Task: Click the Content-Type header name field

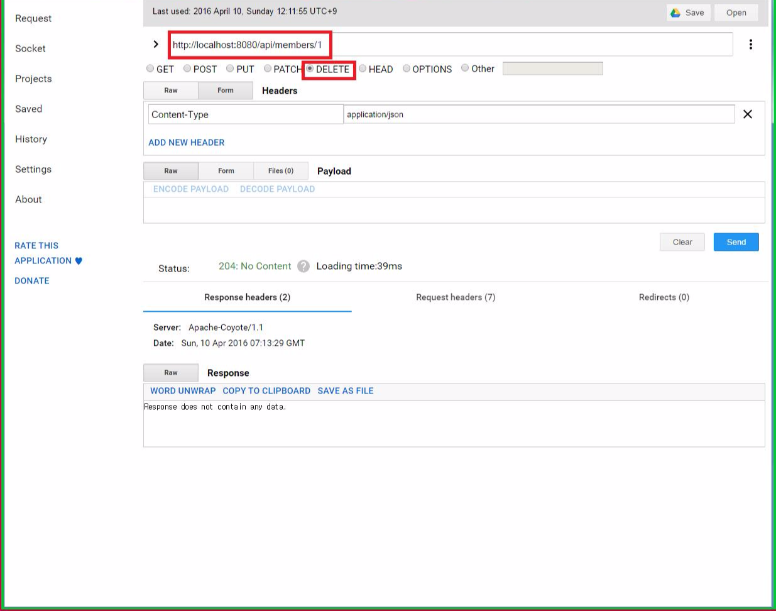Action: [246, 114]
